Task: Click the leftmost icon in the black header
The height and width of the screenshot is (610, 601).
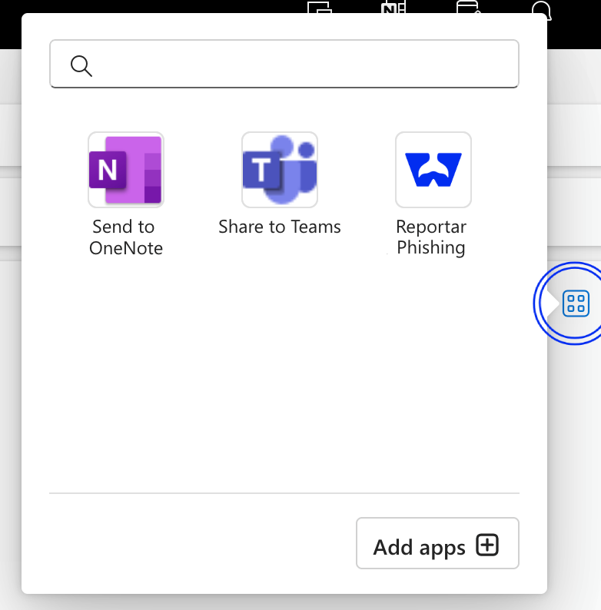Action: point(318,7)
